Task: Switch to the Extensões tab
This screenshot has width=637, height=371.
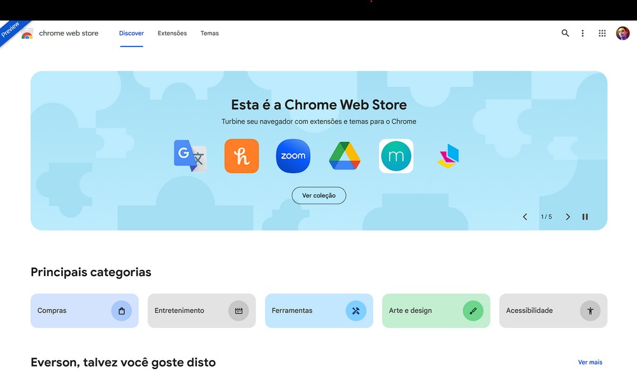Action: pos(172,33)
